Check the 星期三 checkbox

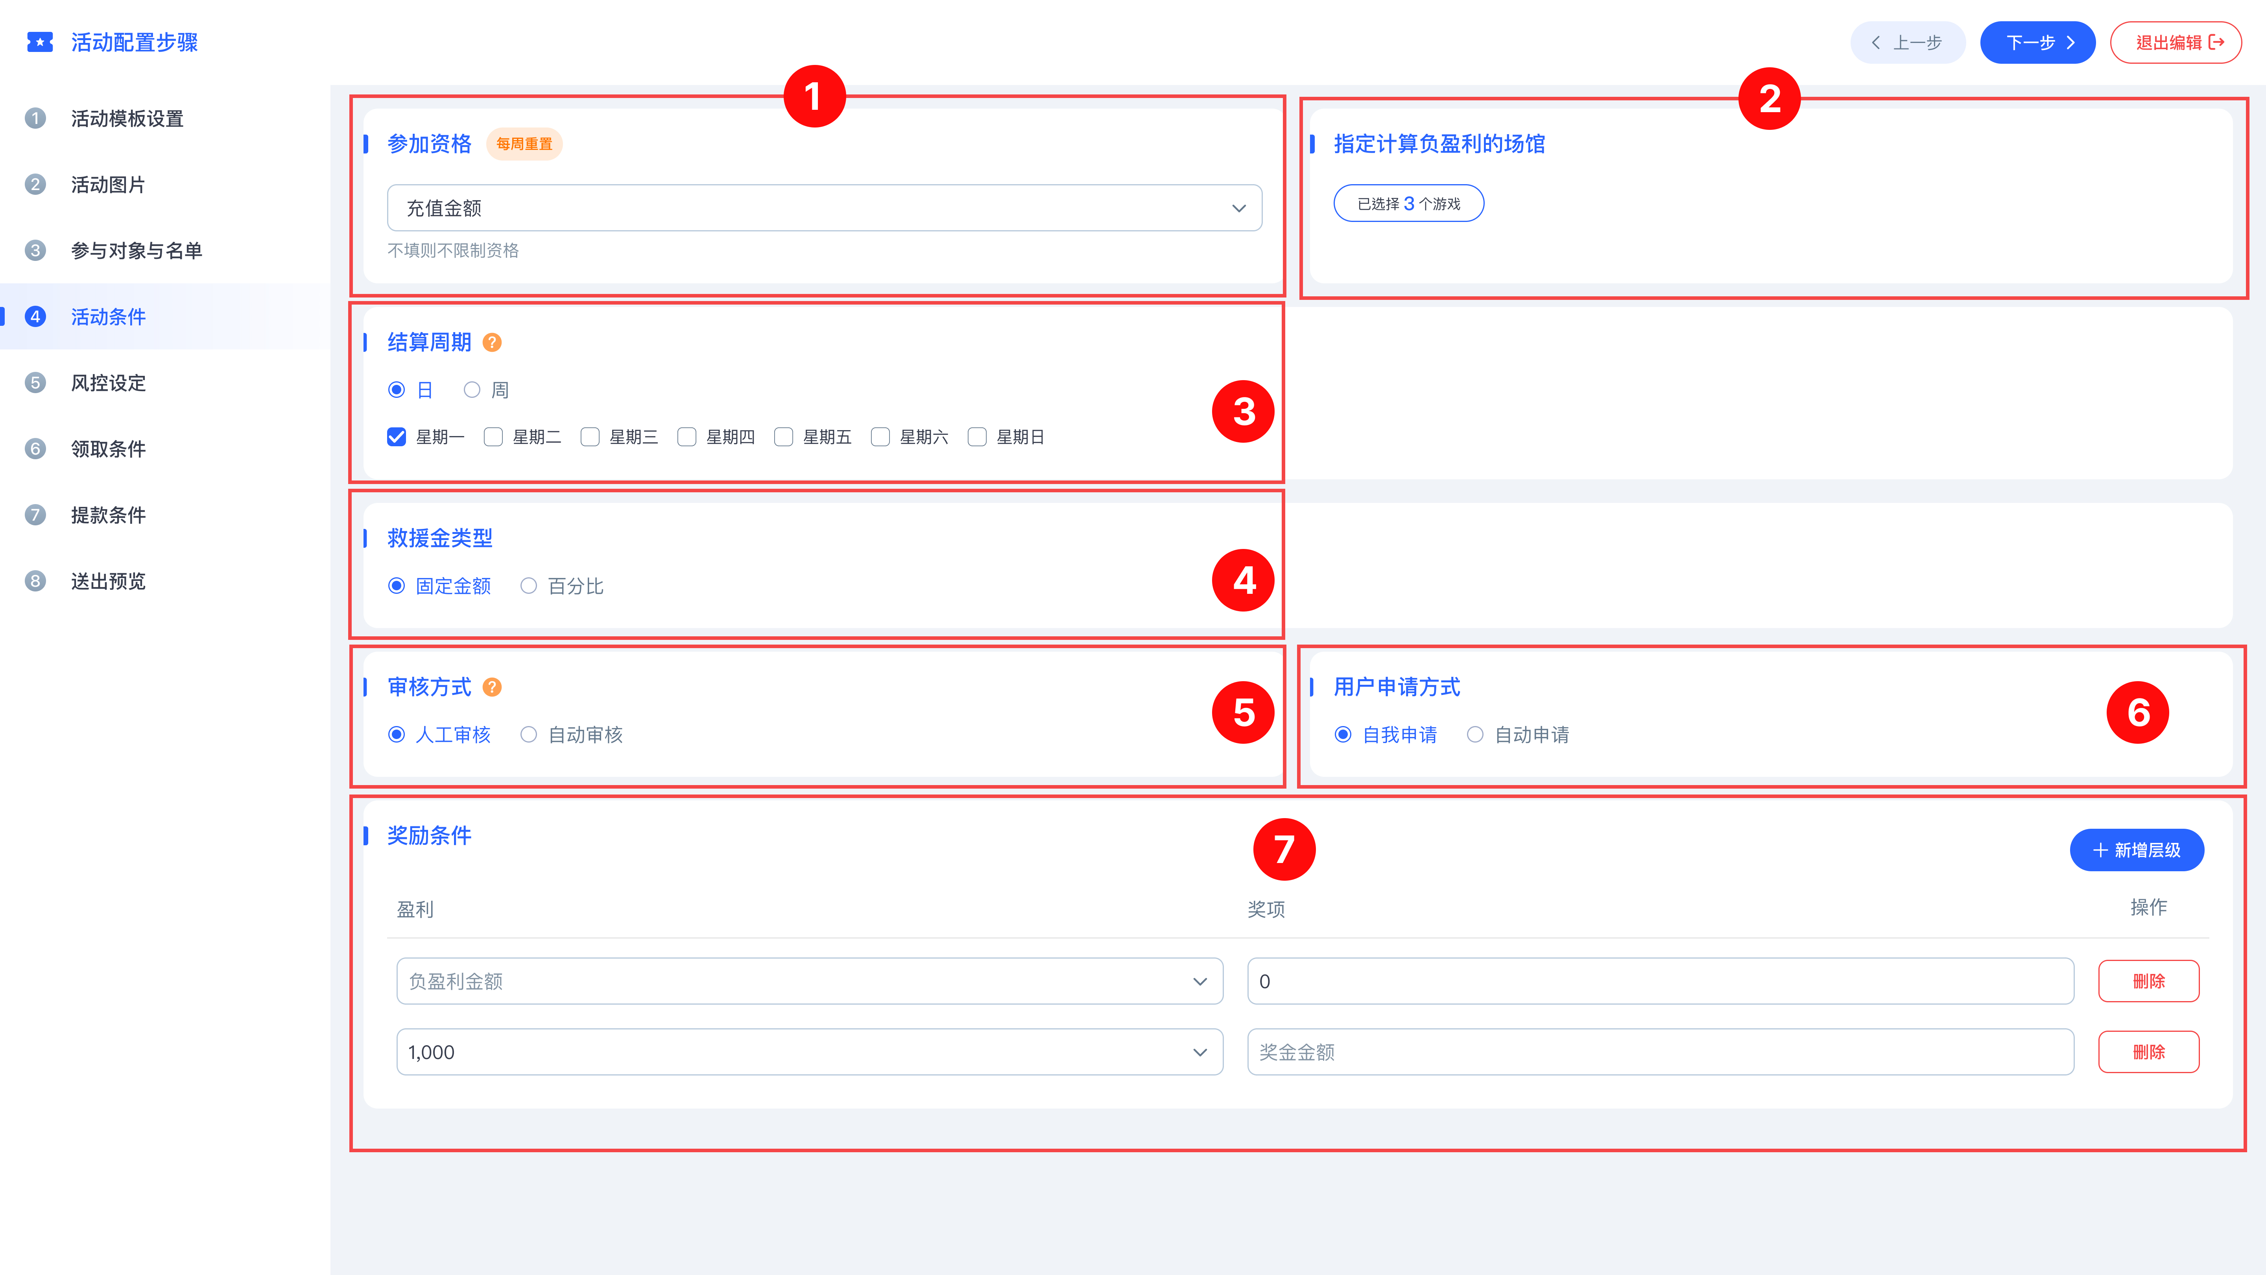tap(590, 437)
